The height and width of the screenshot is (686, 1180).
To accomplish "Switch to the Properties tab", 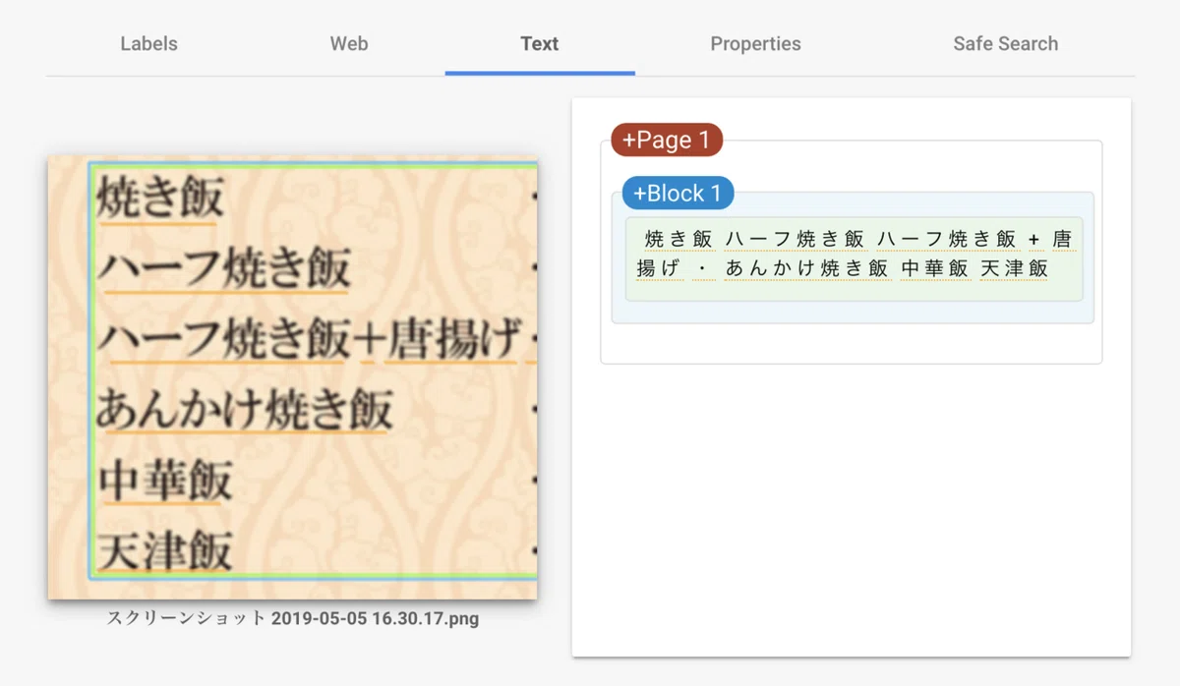I will point(755,44).
